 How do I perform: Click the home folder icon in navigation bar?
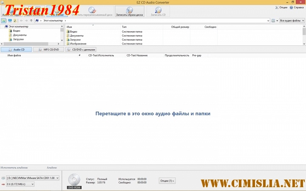[4, 20]
